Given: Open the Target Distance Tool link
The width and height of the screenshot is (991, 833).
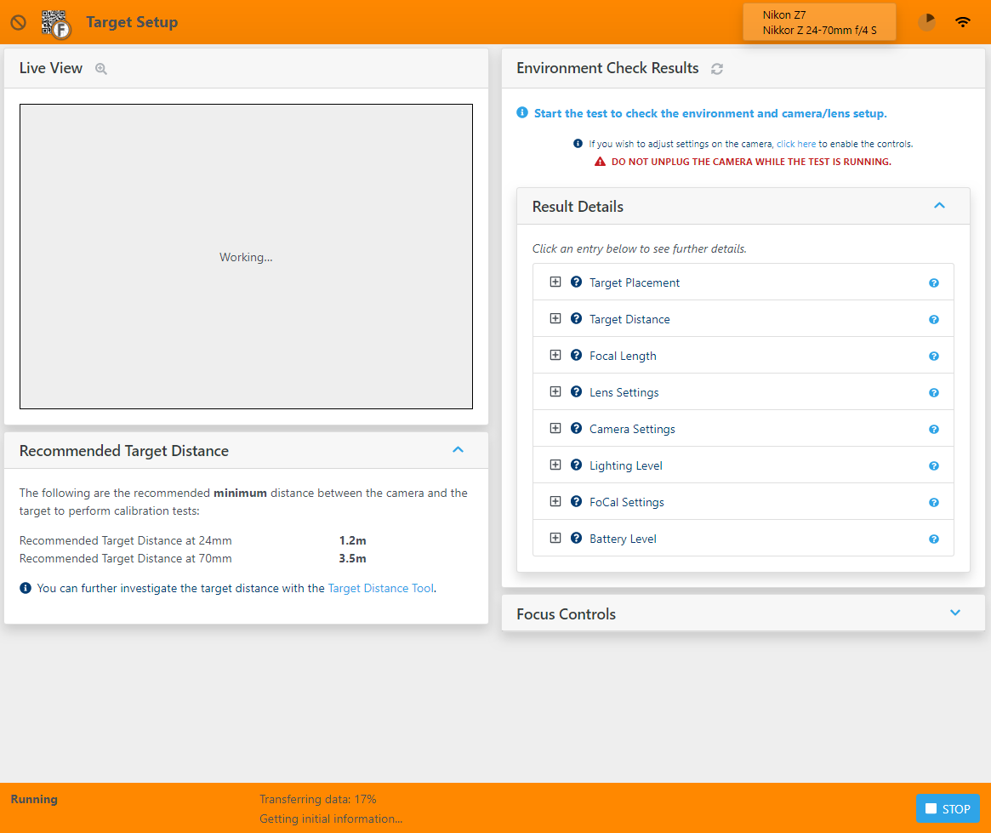Looking at the screenshot, I should pyautogui.click(x=380, y=588).
